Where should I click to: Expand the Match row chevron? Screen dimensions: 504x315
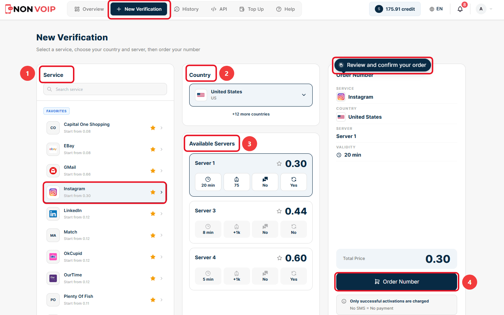161,235
